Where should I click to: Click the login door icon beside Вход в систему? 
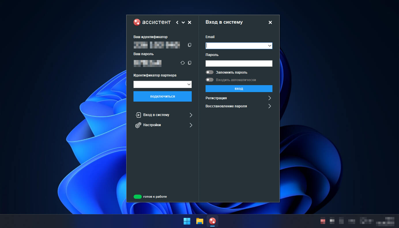(x=138, y=115)
